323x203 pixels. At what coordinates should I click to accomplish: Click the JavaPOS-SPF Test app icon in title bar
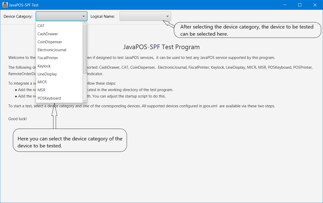click(x=5, y=5)
